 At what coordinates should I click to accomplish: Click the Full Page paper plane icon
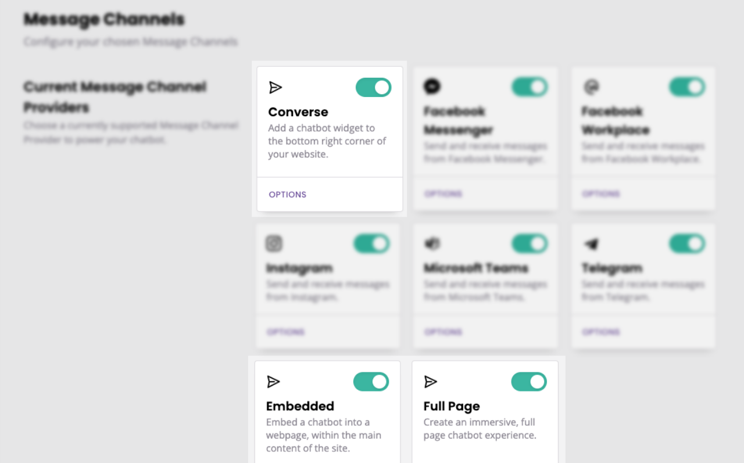click(431, 382)
